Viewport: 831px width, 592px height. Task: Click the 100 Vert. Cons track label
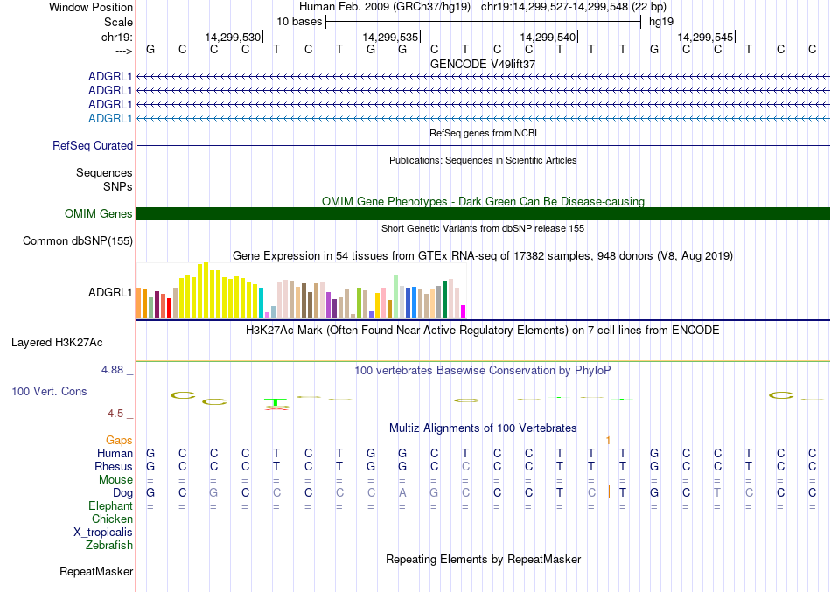(x=49, y=391)
